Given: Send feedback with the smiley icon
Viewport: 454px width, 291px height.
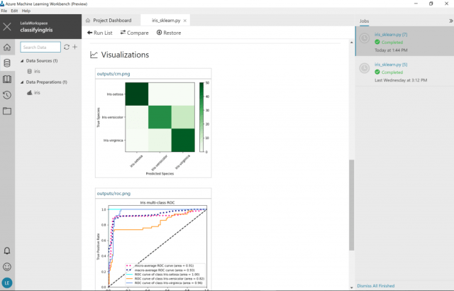Looking at the screenshot, I should [7, 267].
